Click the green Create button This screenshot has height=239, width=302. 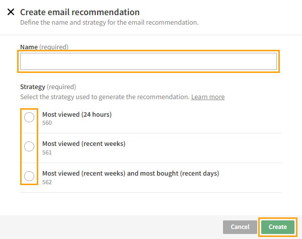pos(277,227)
